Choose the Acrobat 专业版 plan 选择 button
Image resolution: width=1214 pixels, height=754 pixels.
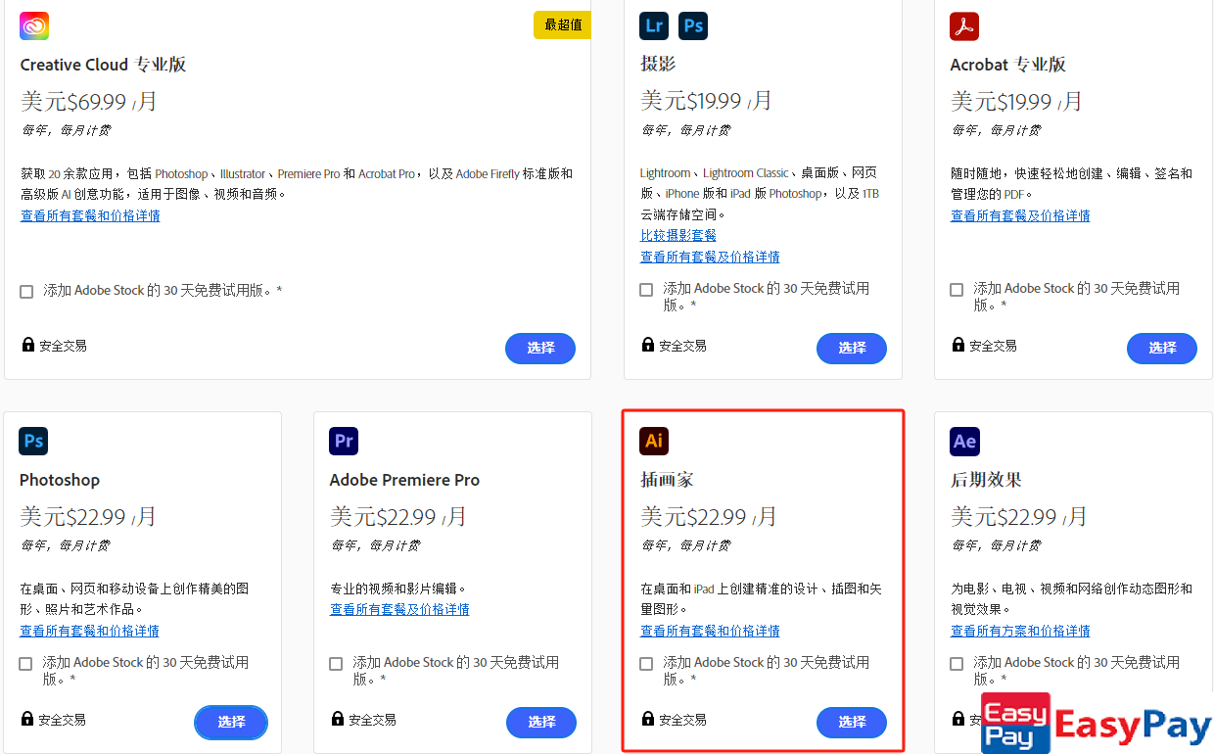pyautogui.click(x=1162, y=348)
